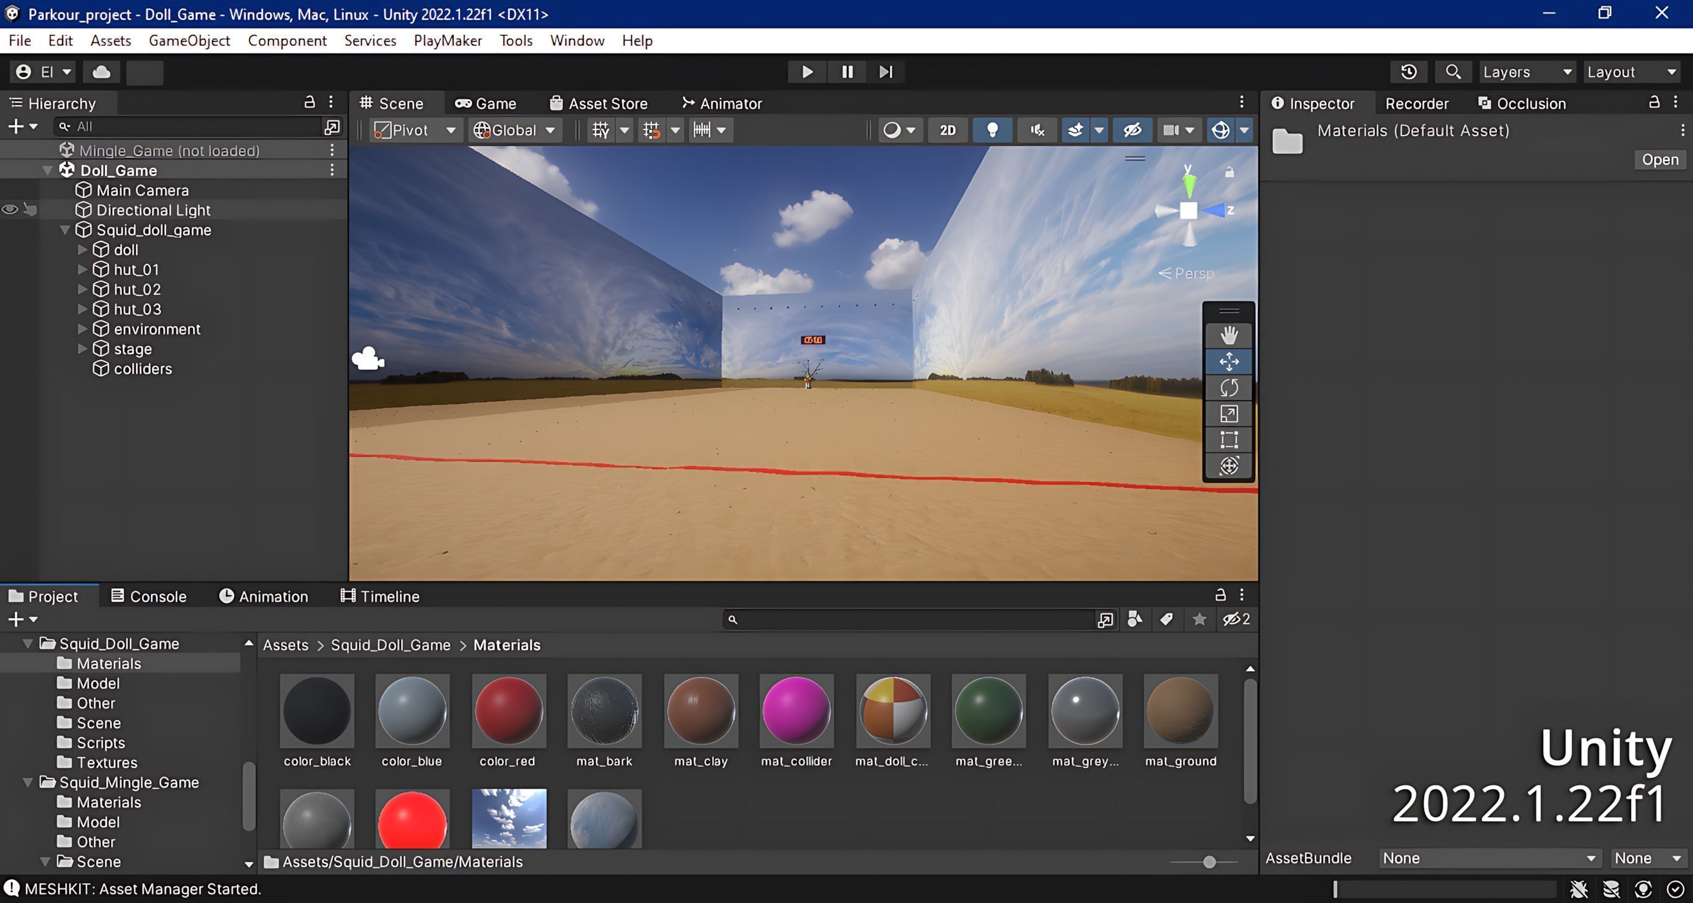Click the Open button in Inspector
This screenshot has height=903, width=1693.
coord(1660,160)
